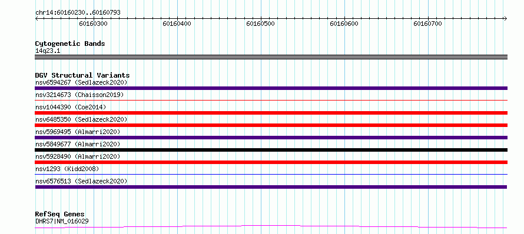Click the right arrow of the ruler
Viewport: 524px width, 234px height.
(x=505, y=18)
